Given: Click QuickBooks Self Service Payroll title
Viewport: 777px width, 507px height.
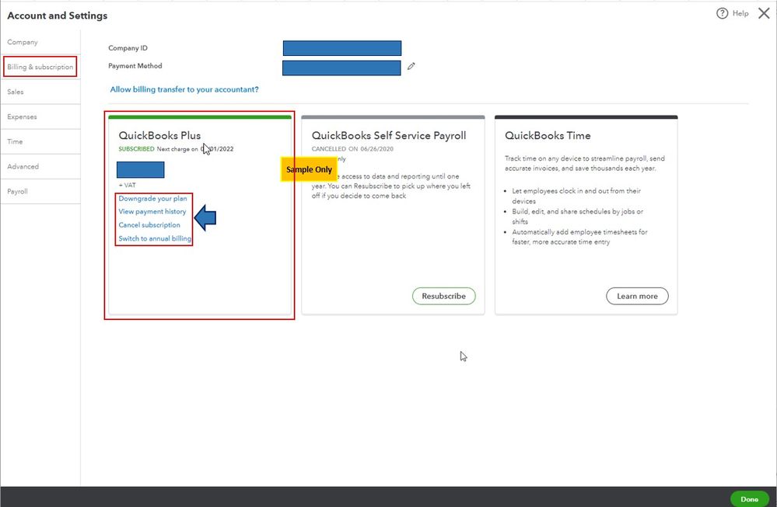Looking at the screenshot, I should coord(389,136).
